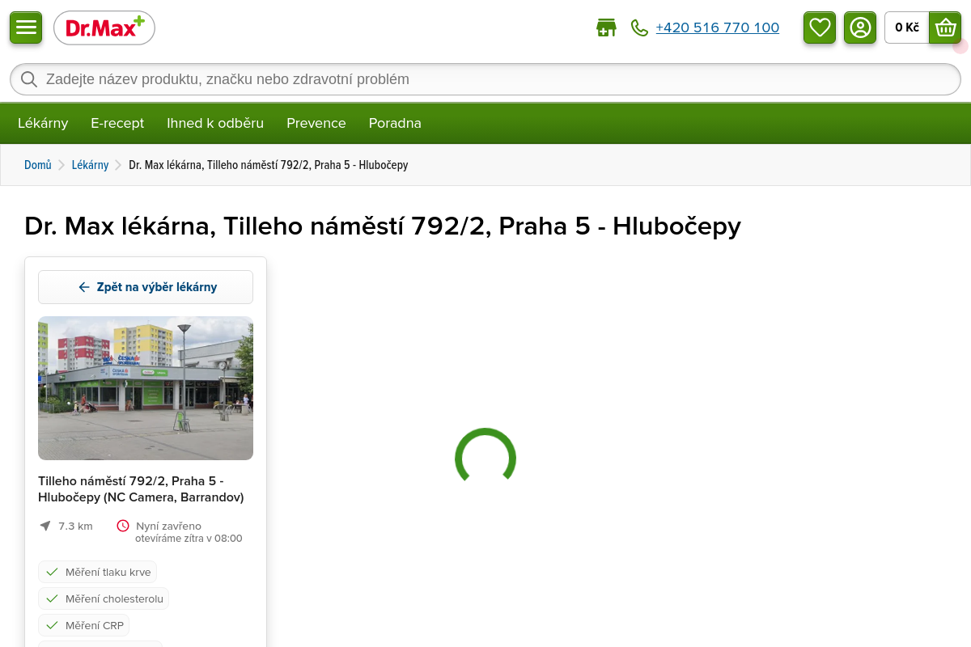
Task: Select the Měření tlaku krve tag
Action: (x=97, y=572)
